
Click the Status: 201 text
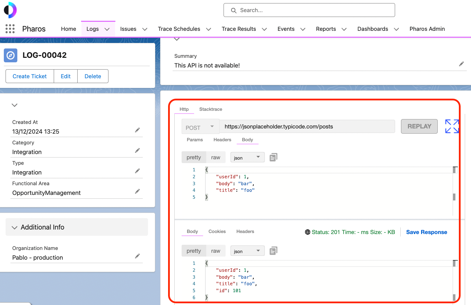(x=326, y=232)
